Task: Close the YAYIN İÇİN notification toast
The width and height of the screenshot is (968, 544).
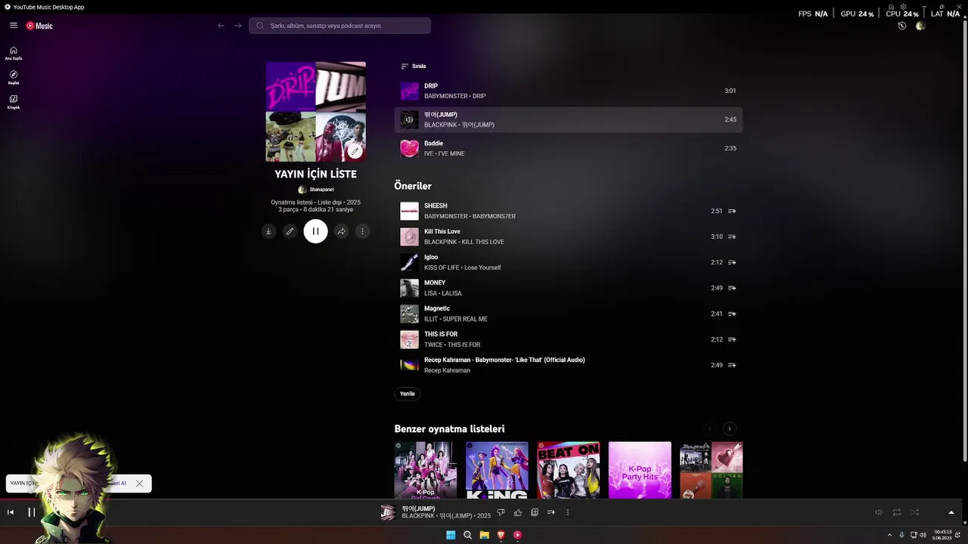Action: pyautogui.click(x=139, y=484)
